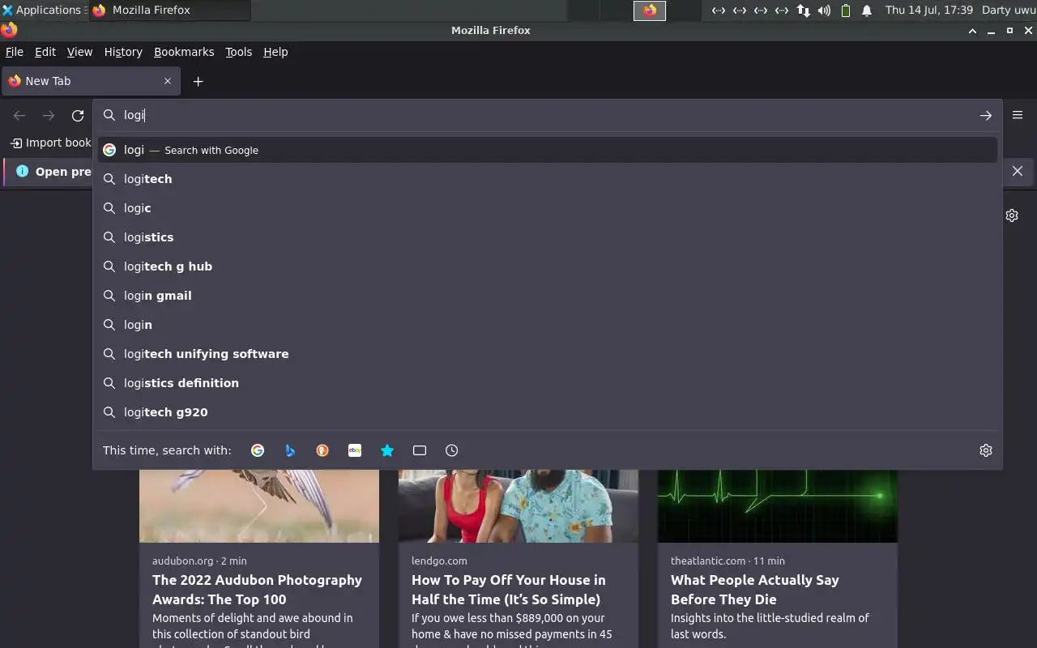Select 'logi — Search with Google' result
Image resolution: width=1037 pixels, height=648 pixels.
pos(548,150)
